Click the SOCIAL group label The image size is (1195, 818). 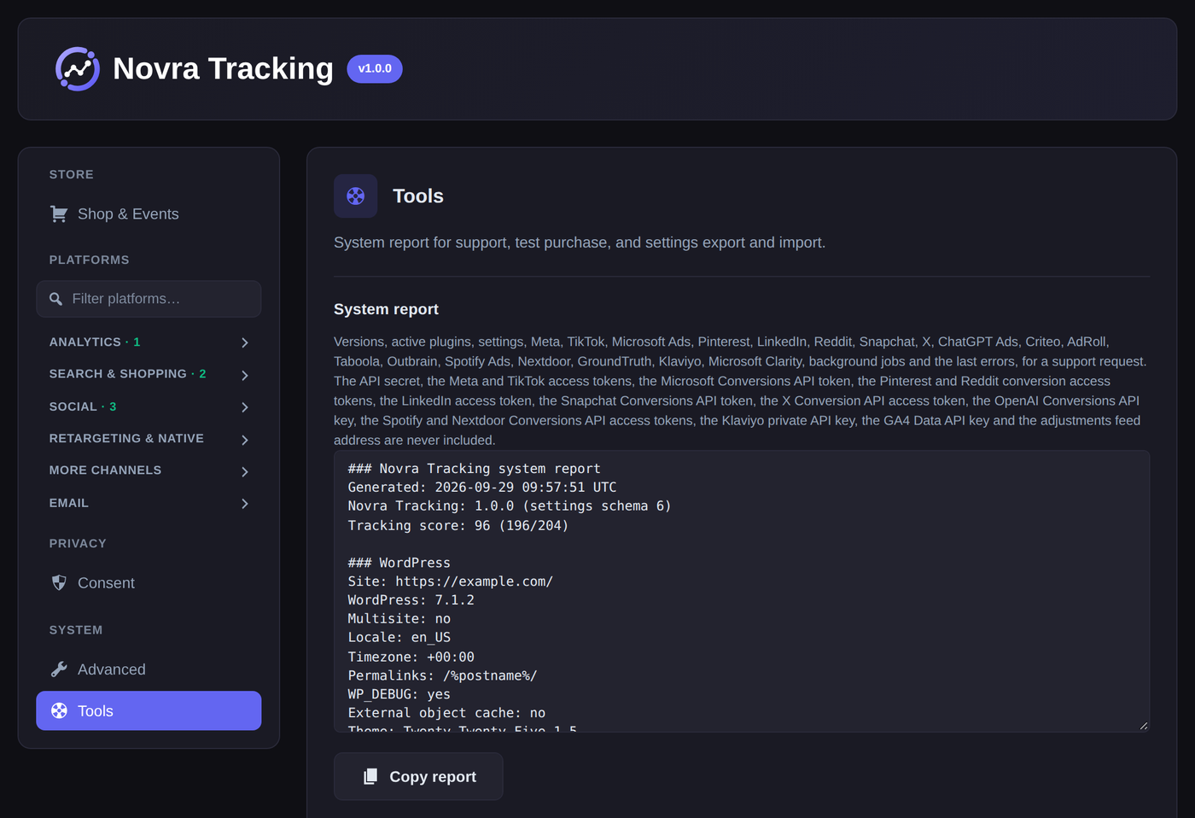(x=73, y=406)
